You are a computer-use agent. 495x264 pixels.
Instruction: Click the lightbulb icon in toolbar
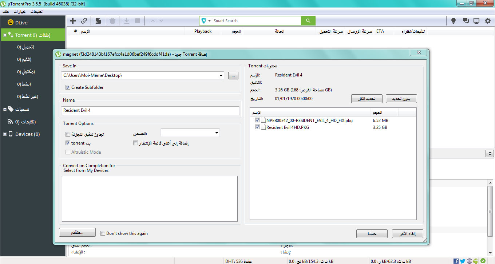[454, 21]
